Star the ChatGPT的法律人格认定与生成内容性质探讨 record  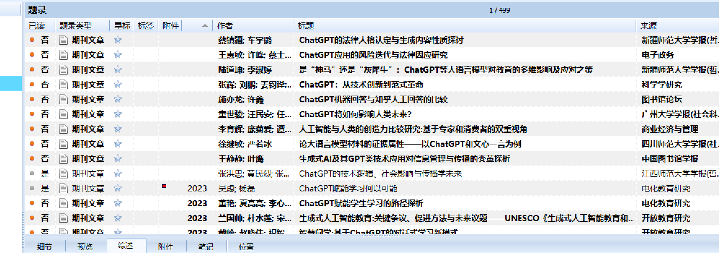(x=118, y=40)
